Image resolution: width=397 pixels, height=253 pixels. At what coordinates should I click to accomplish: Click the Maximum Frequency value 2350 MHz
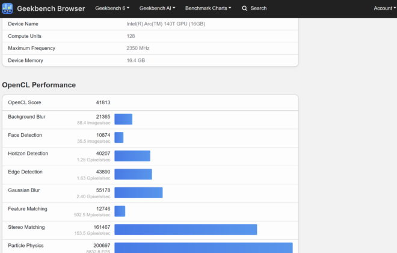(138, 48)
